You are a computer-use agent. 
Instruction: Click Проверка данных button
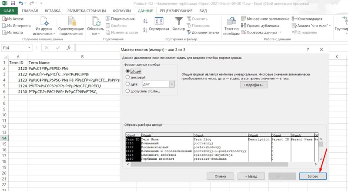pyautogui.click(x=259, y=33)
